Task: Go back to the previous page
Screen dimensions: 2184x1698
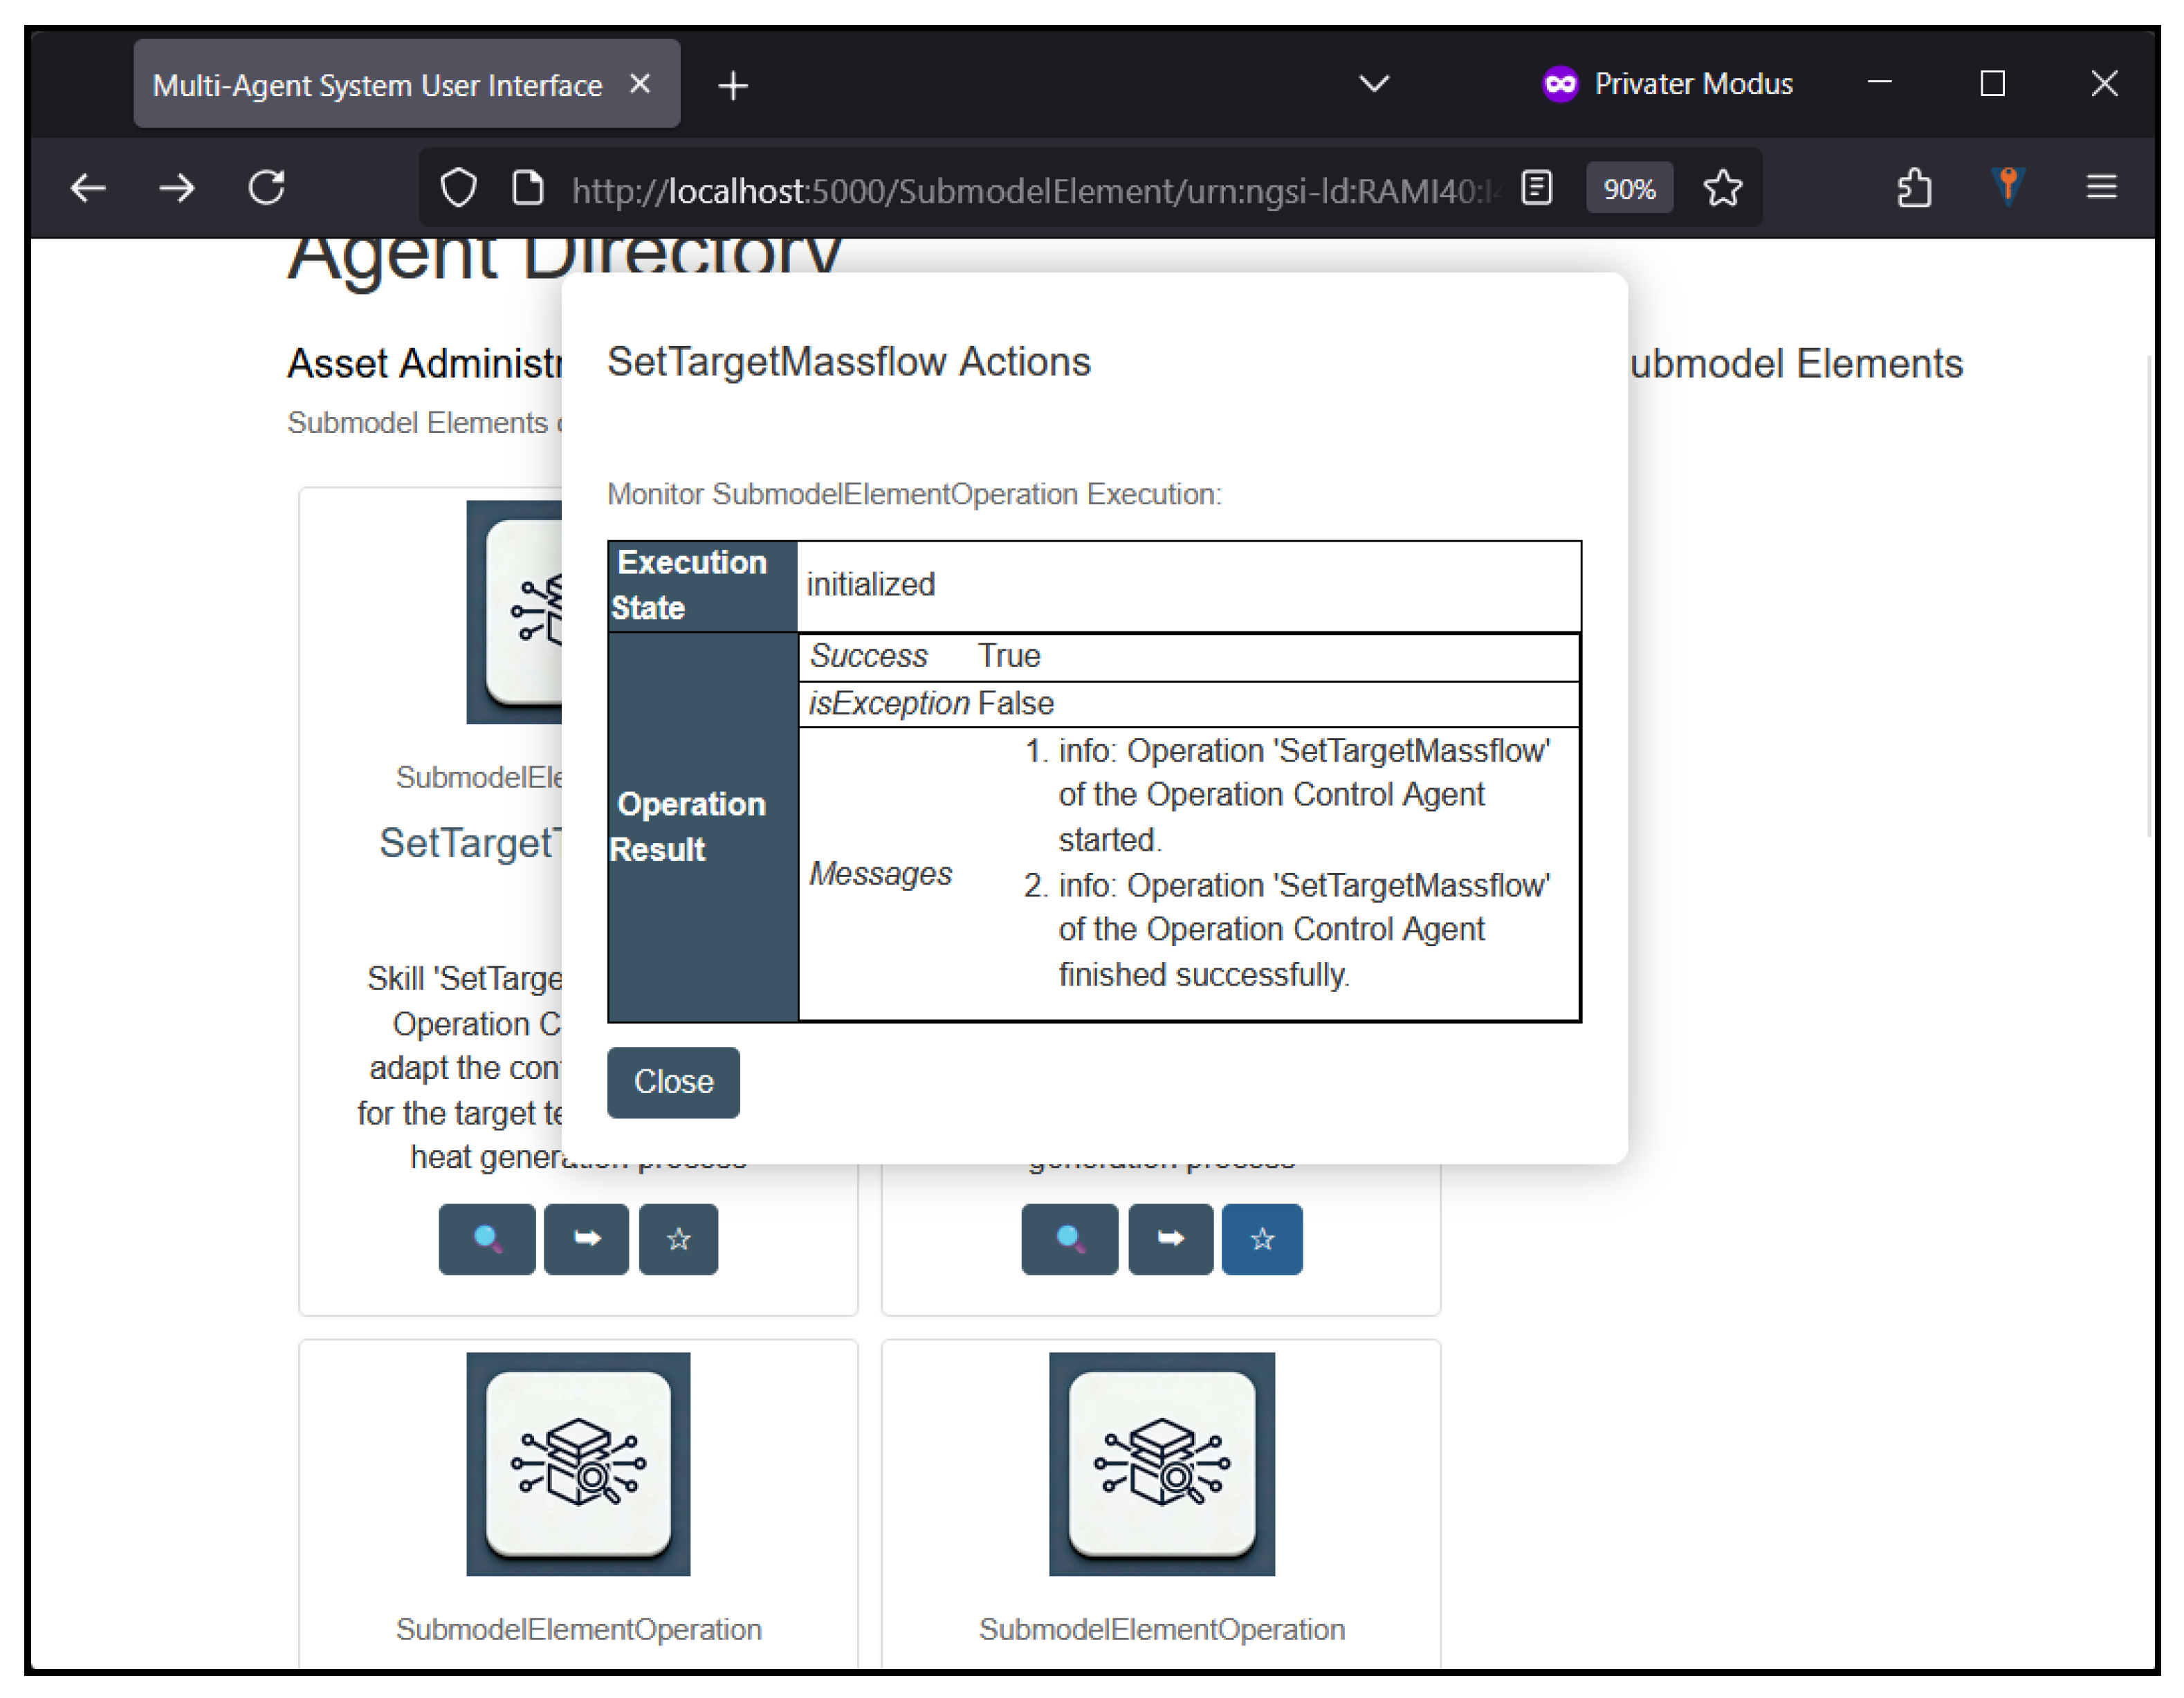Action: 88,188
